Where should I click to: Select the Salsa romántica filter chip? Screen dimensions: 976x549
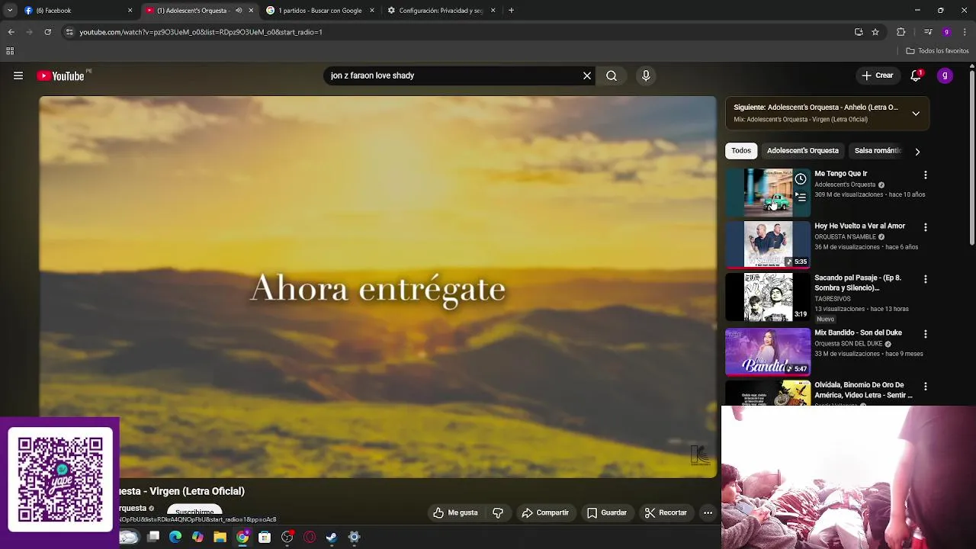(878, 151)
